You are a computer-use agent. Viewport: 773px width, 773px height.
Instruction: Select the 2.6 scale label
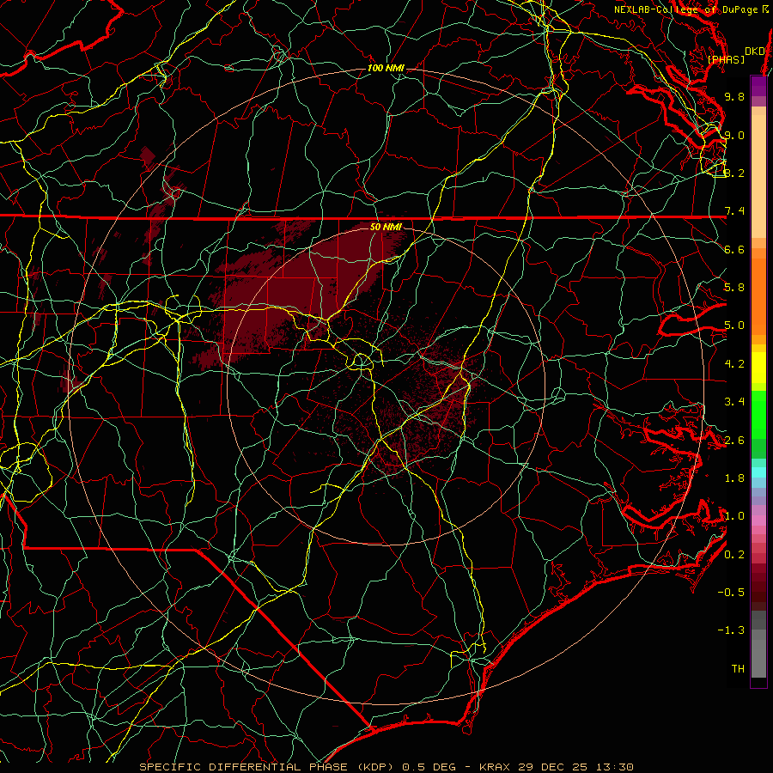(x=734, y=441)
